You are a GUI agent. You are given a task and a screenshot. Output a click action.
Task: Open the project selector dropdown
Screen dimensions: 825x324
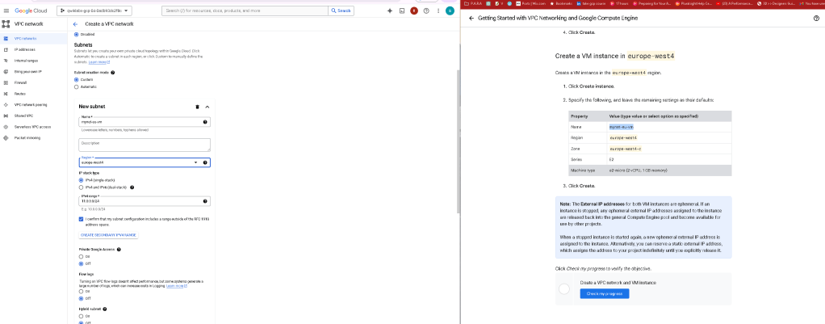coord(94,11)
